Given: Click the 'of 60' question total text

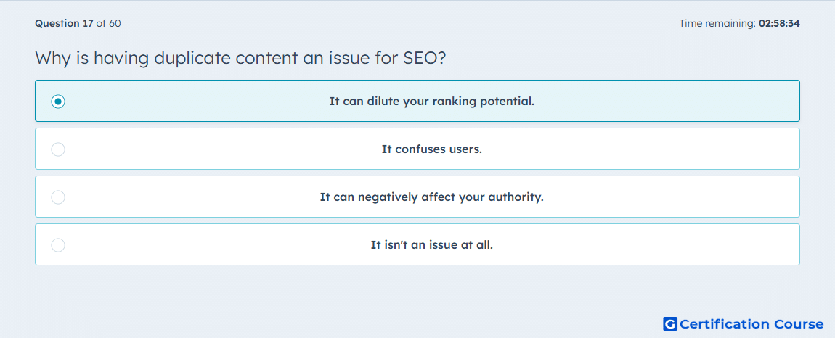Looking at the screenshot, I should point(108,23).
